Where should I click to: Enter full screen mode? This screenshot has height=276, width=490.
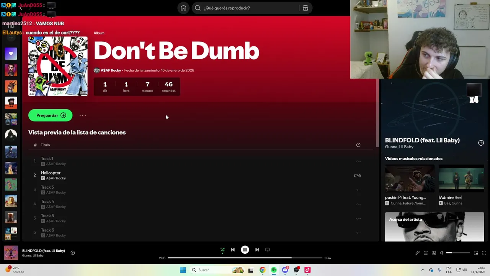(484, 253)
